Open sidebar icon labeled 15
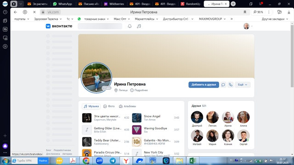Viewport: 294px width, 165px height. point(5,29)
